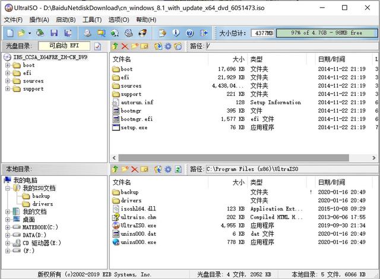Click the mount to virtual drive icon
This screenshot has height=279, width=380.
click(x=129, y=33)
